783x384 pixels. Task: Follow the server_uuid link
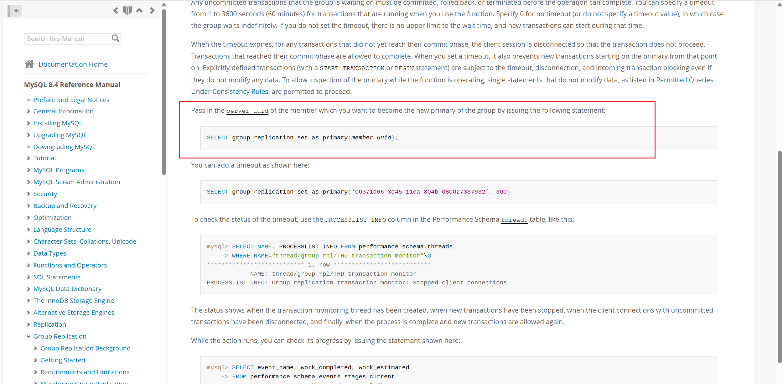[x=247, y=111]
